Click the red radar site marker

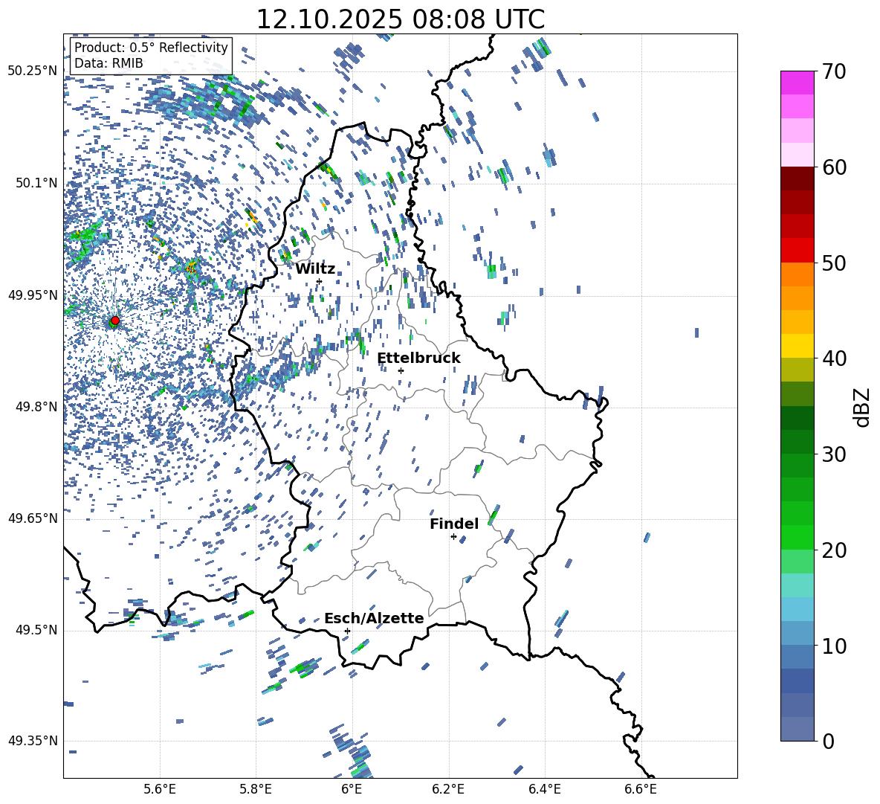coord(114,321)
